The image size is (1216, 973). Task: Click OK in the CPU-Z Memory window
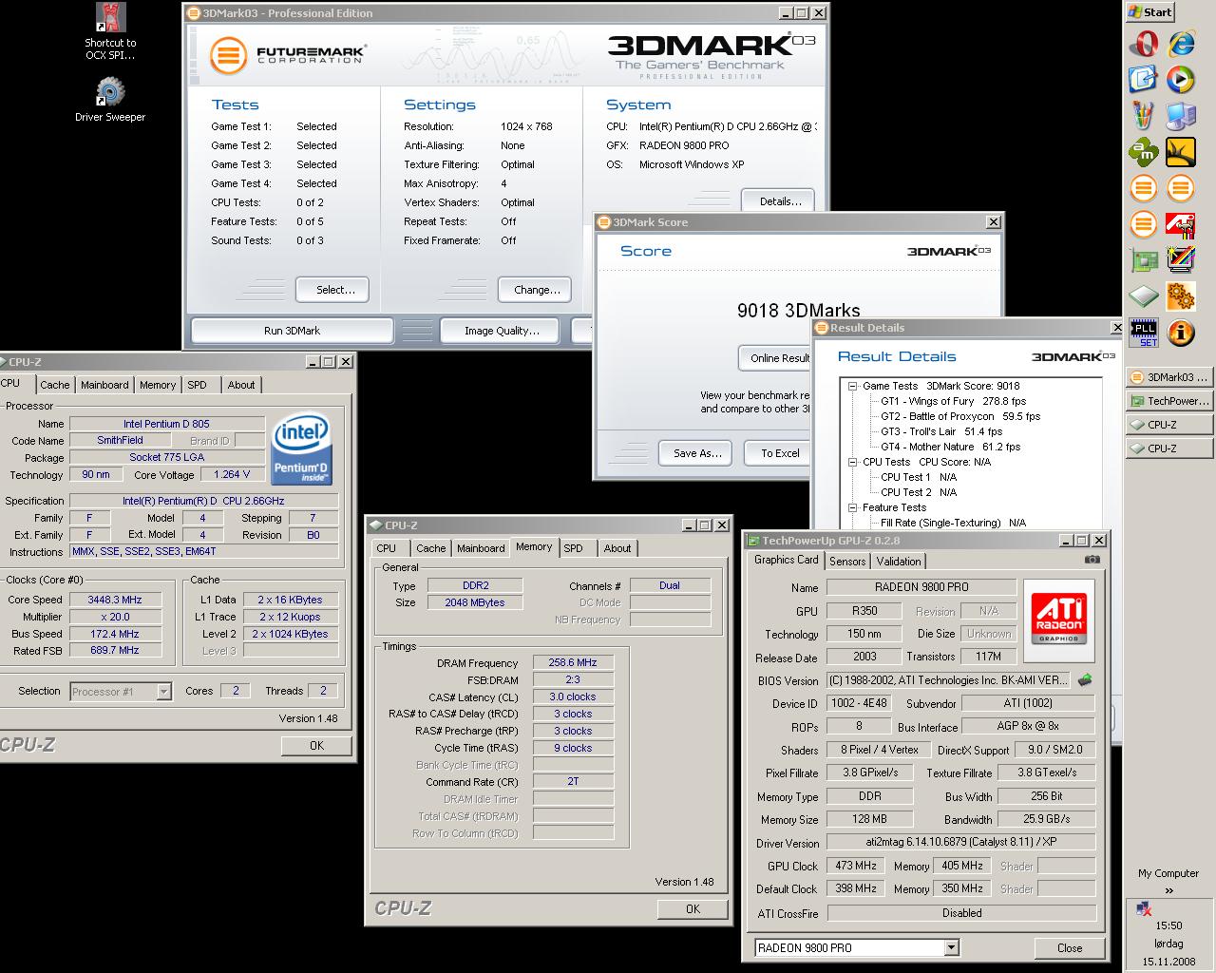(x=693, y=909)
